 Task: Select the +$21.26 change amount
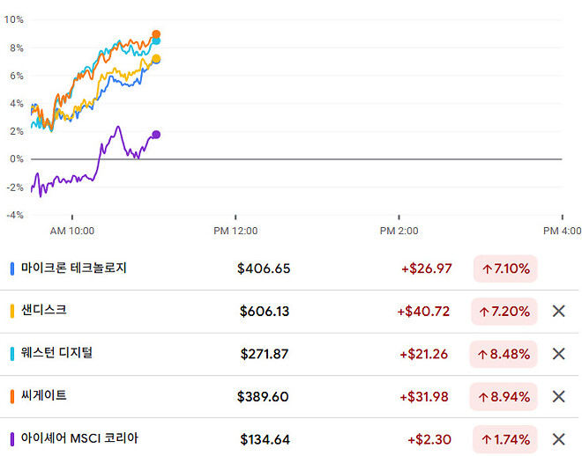tap(423, 354)
